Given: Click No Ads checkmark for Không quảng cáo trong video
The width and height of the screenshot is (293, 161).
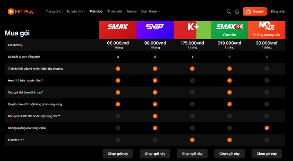Looking at the screenshot, I should (267, 128).
